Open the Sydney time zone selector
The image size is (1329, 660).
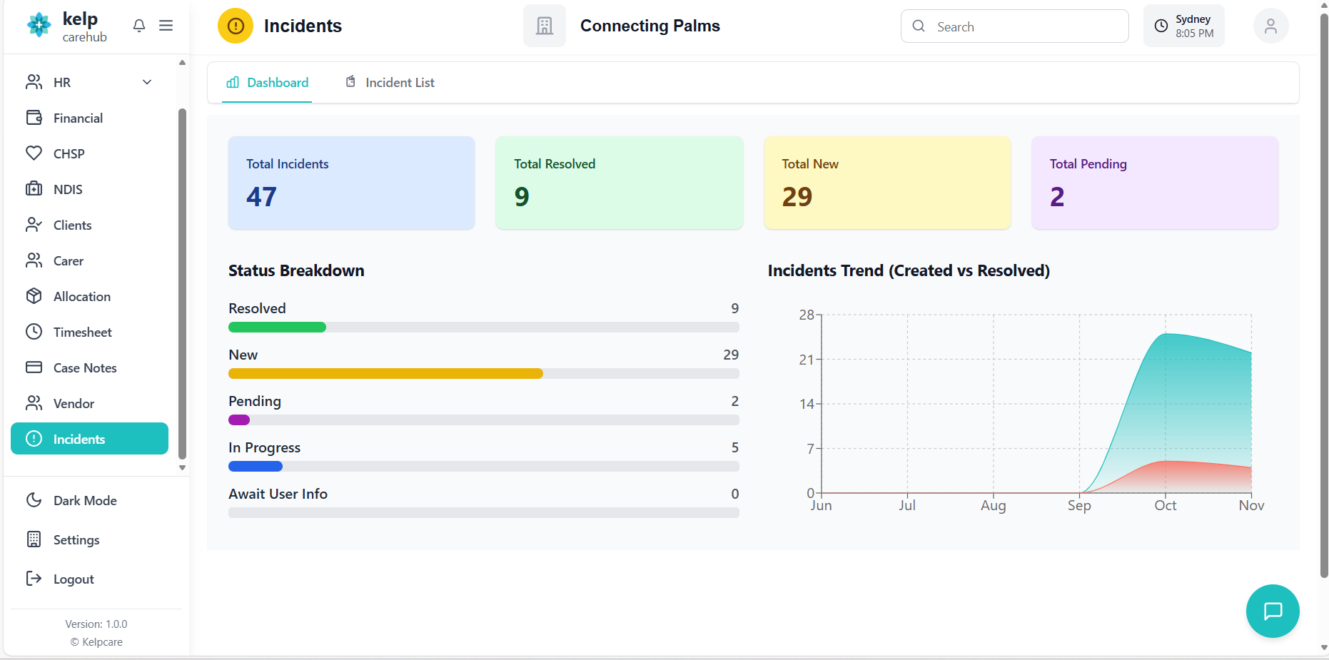pos(1183,26)
